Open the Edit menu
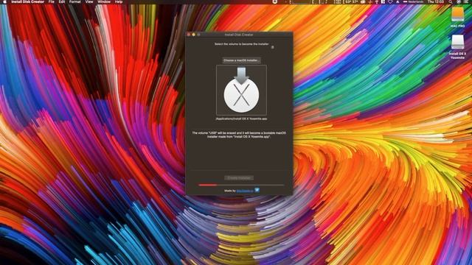Screen dimensions: 472x265 (x=62, y=1)
